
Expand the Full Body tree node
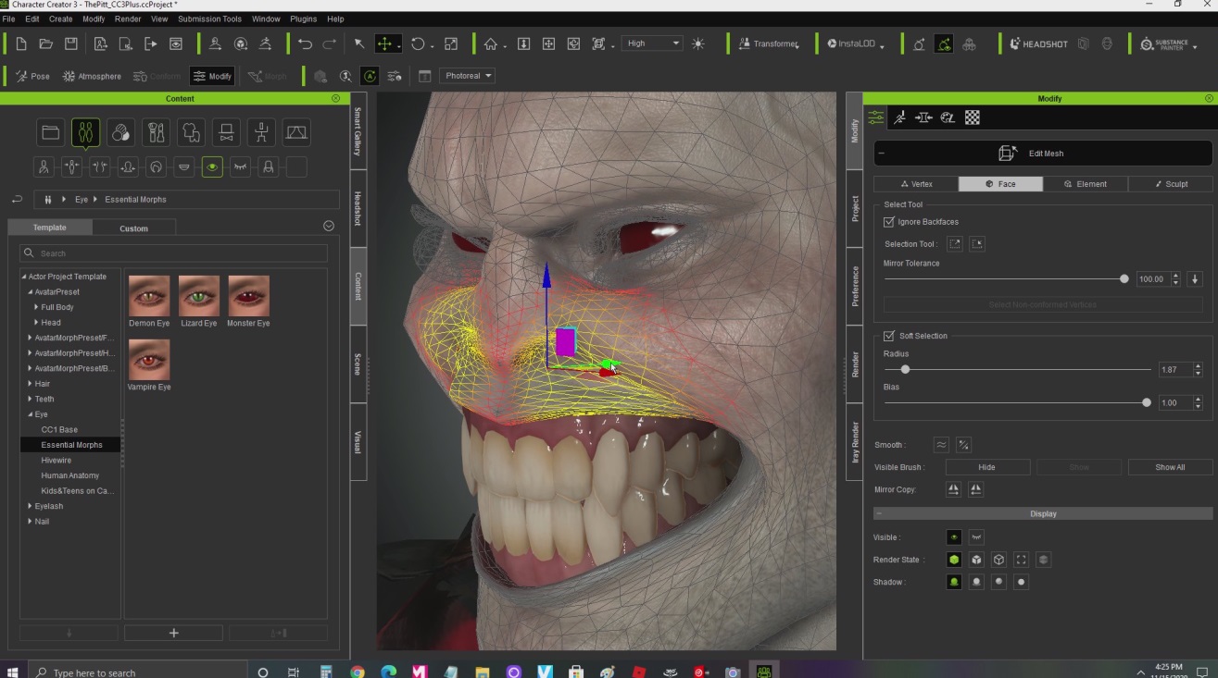coord(36,307)
